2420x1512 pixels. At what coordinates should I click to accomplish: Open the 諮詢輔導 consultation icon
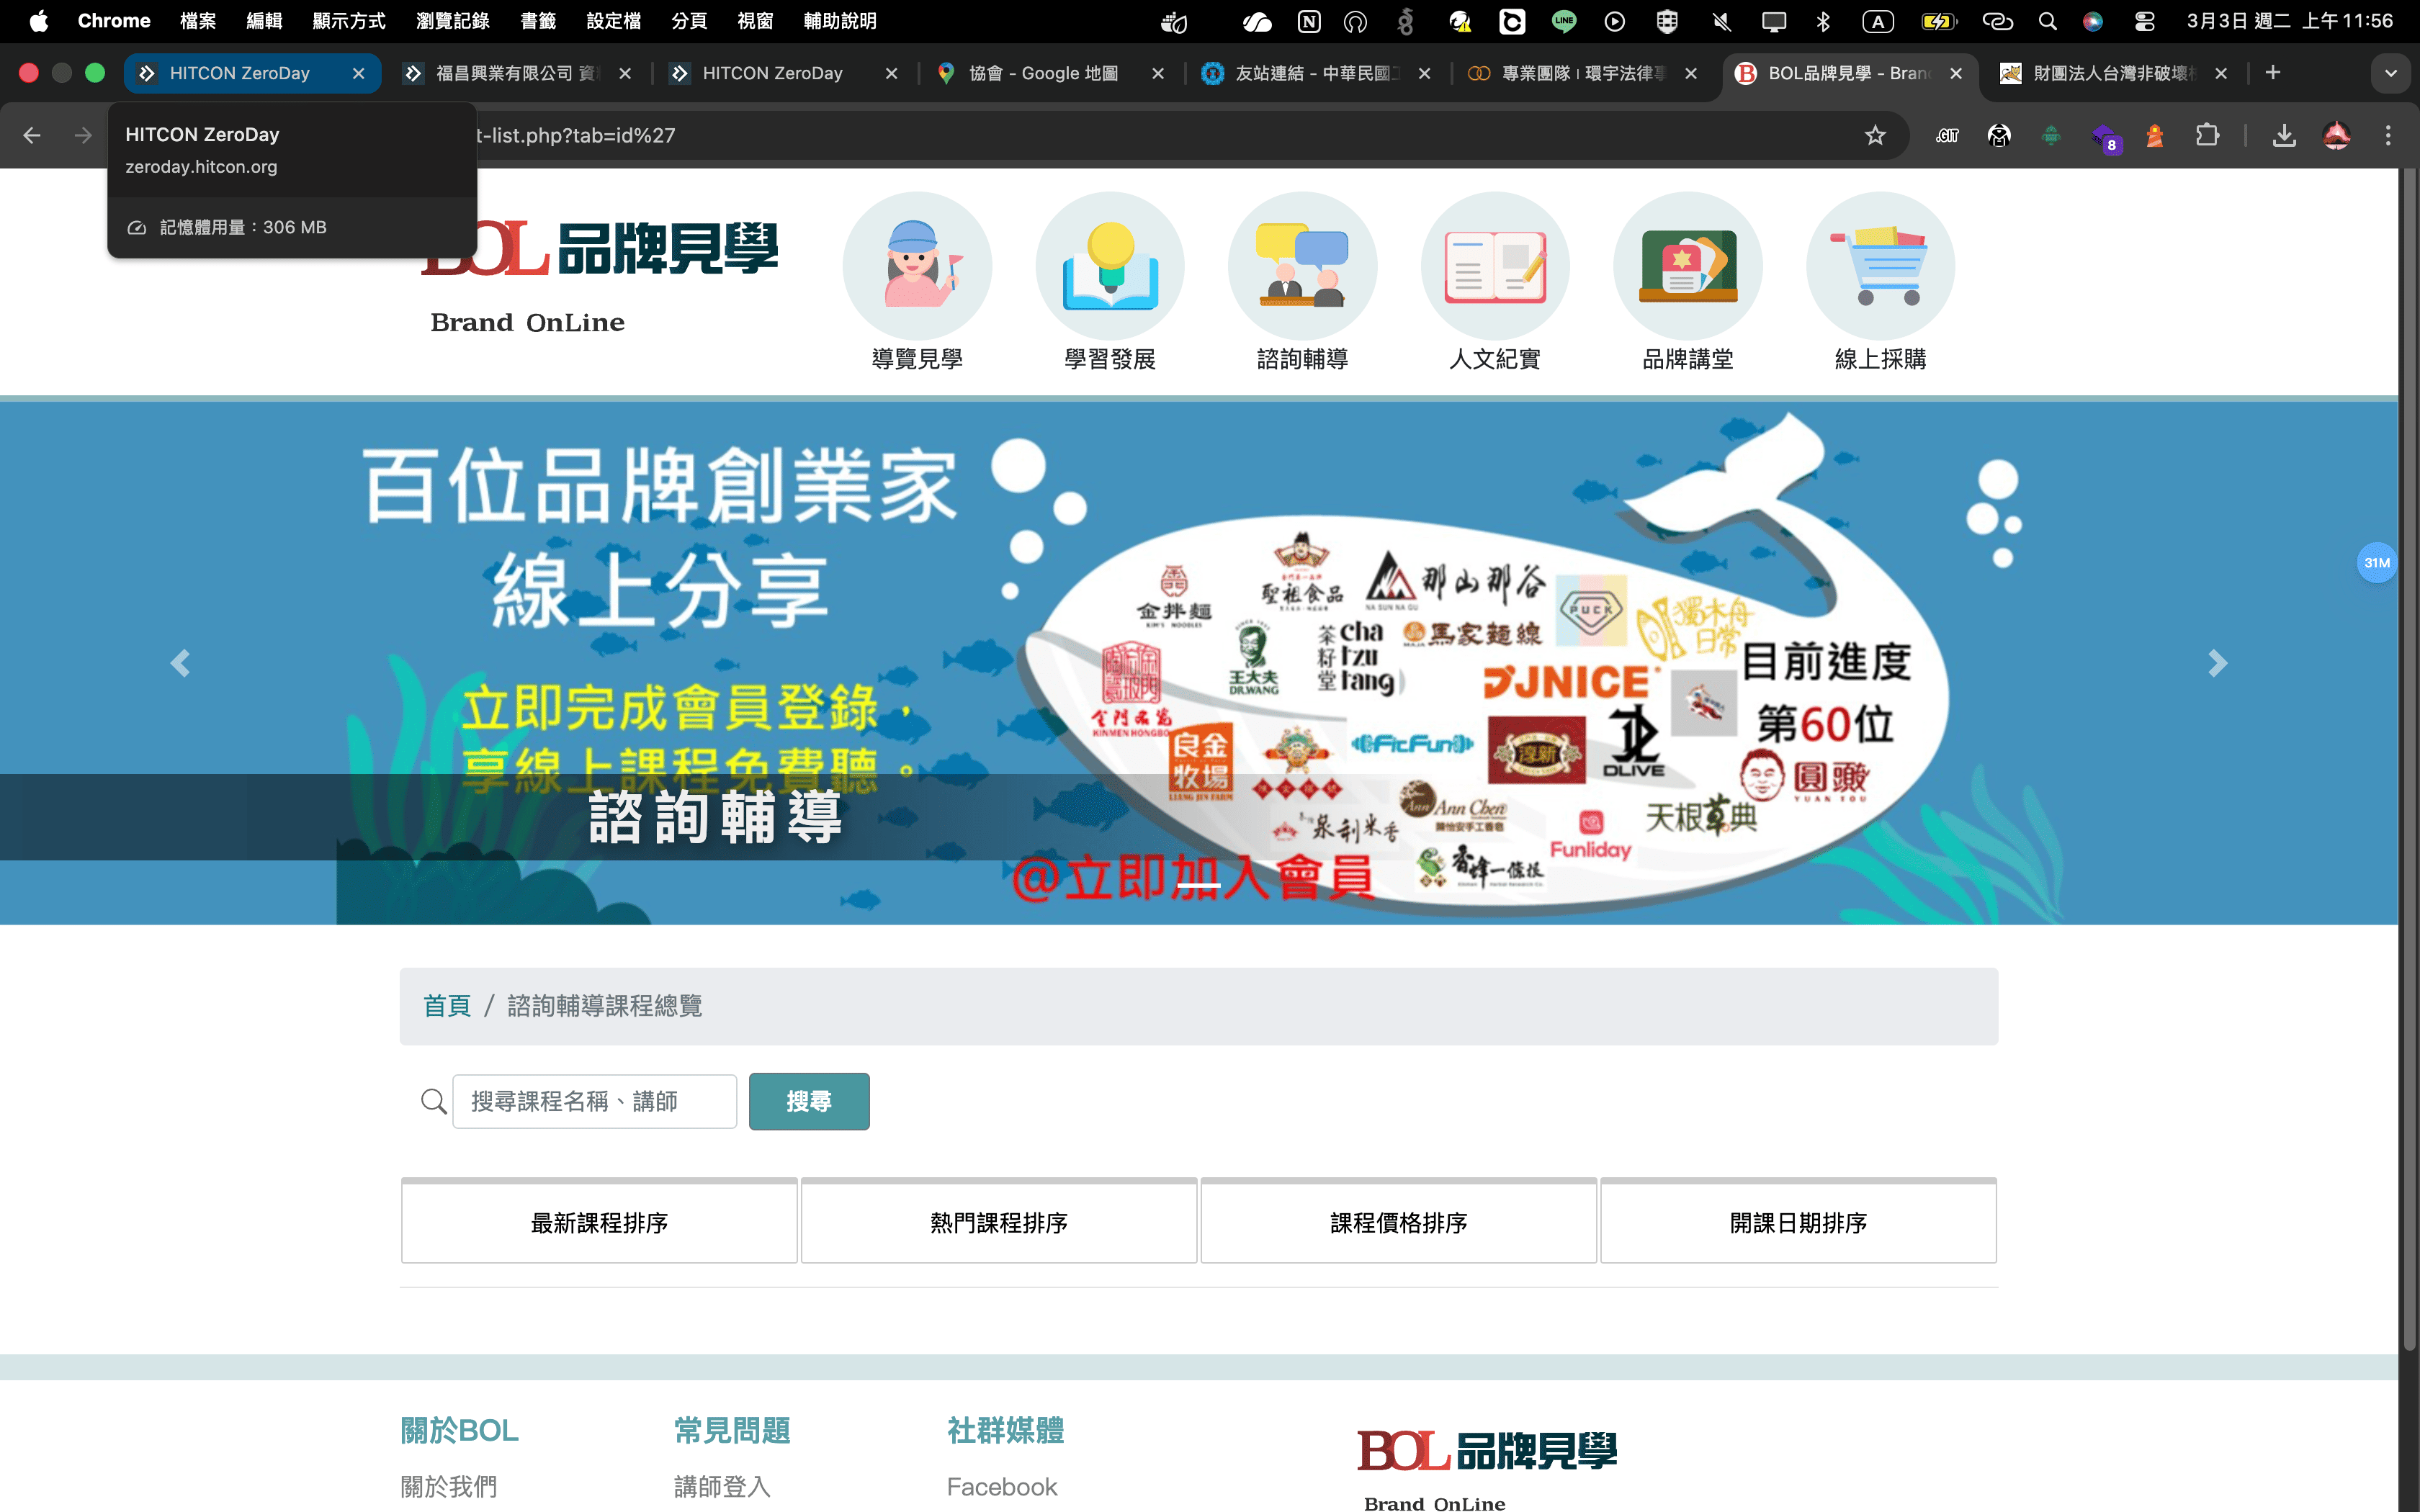(1302, 265)
